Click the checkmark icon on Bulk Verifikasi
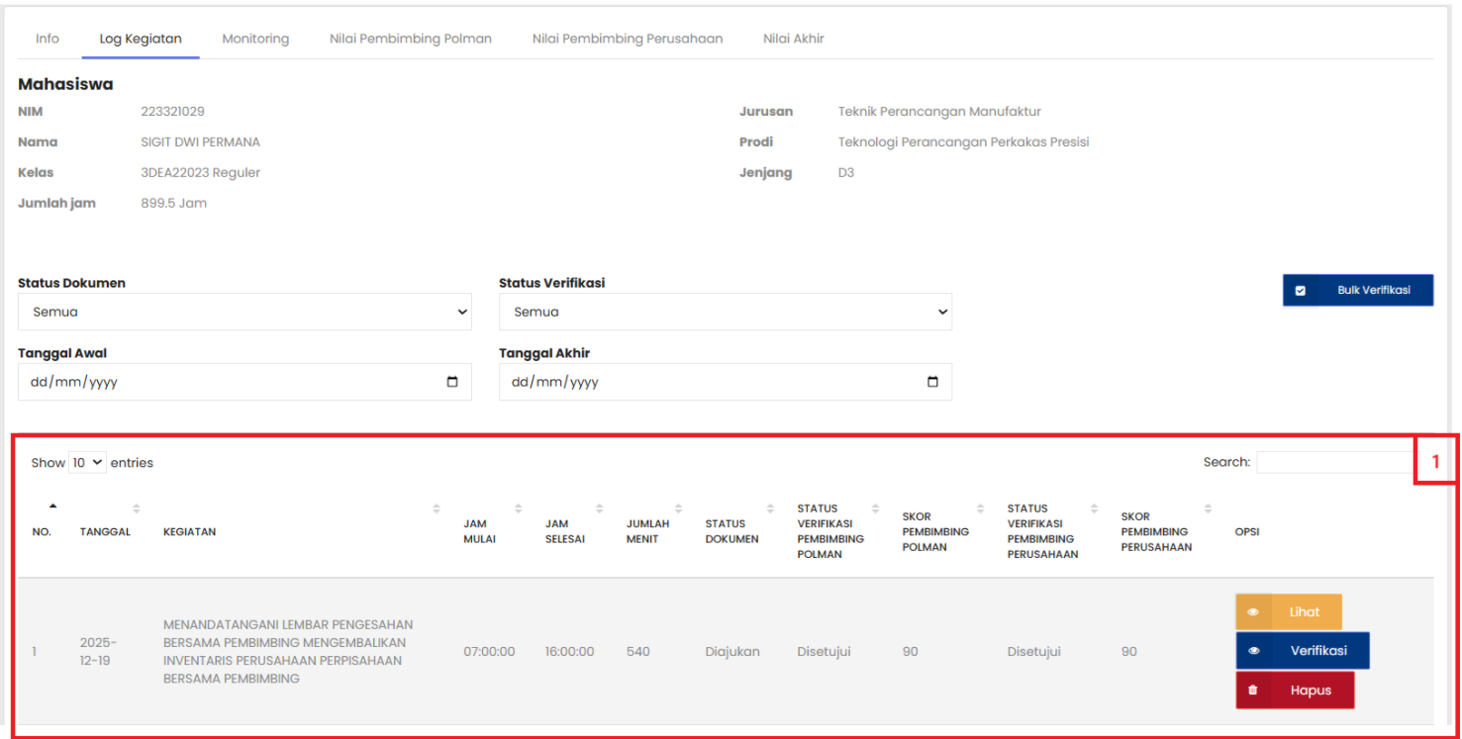 1301,291
